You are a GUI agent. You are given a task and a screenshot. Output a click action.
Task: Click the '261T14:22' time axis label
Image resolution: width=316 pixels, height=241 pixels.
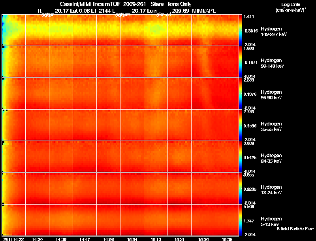point(13,239)
